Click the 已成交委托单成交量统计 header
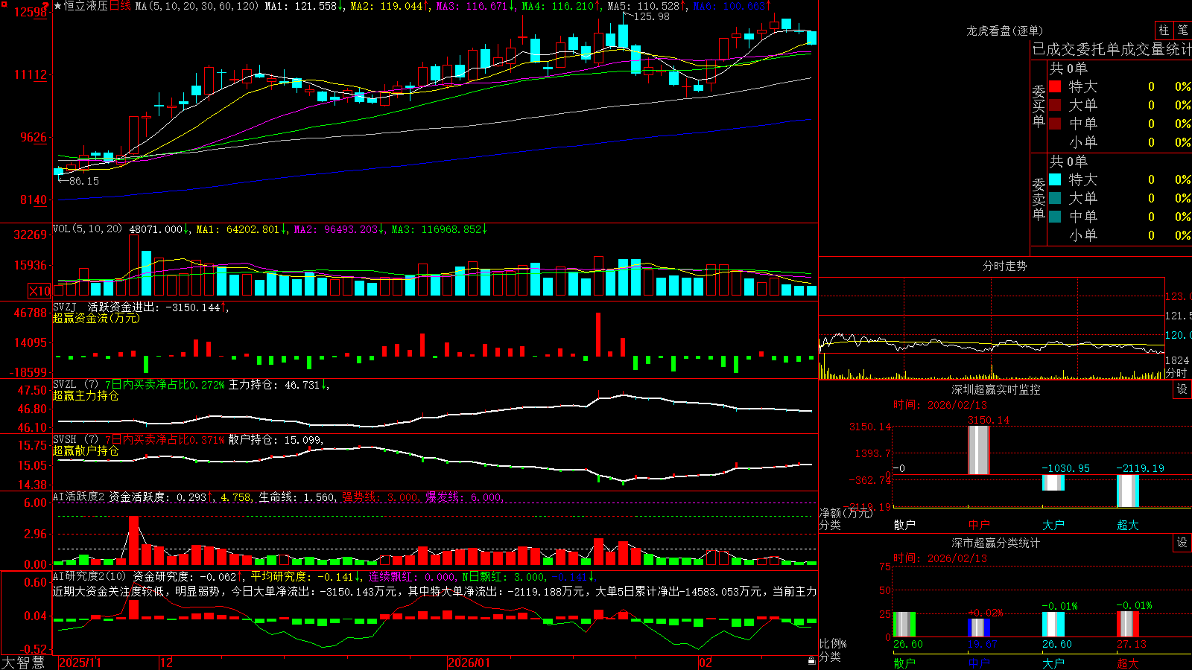1192x670 pixels. coord(1112,50)
